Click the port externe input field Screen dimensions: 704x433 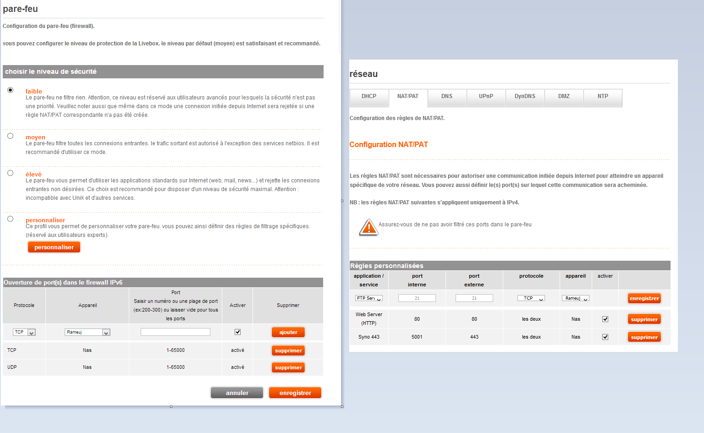(x=474, y=298)
